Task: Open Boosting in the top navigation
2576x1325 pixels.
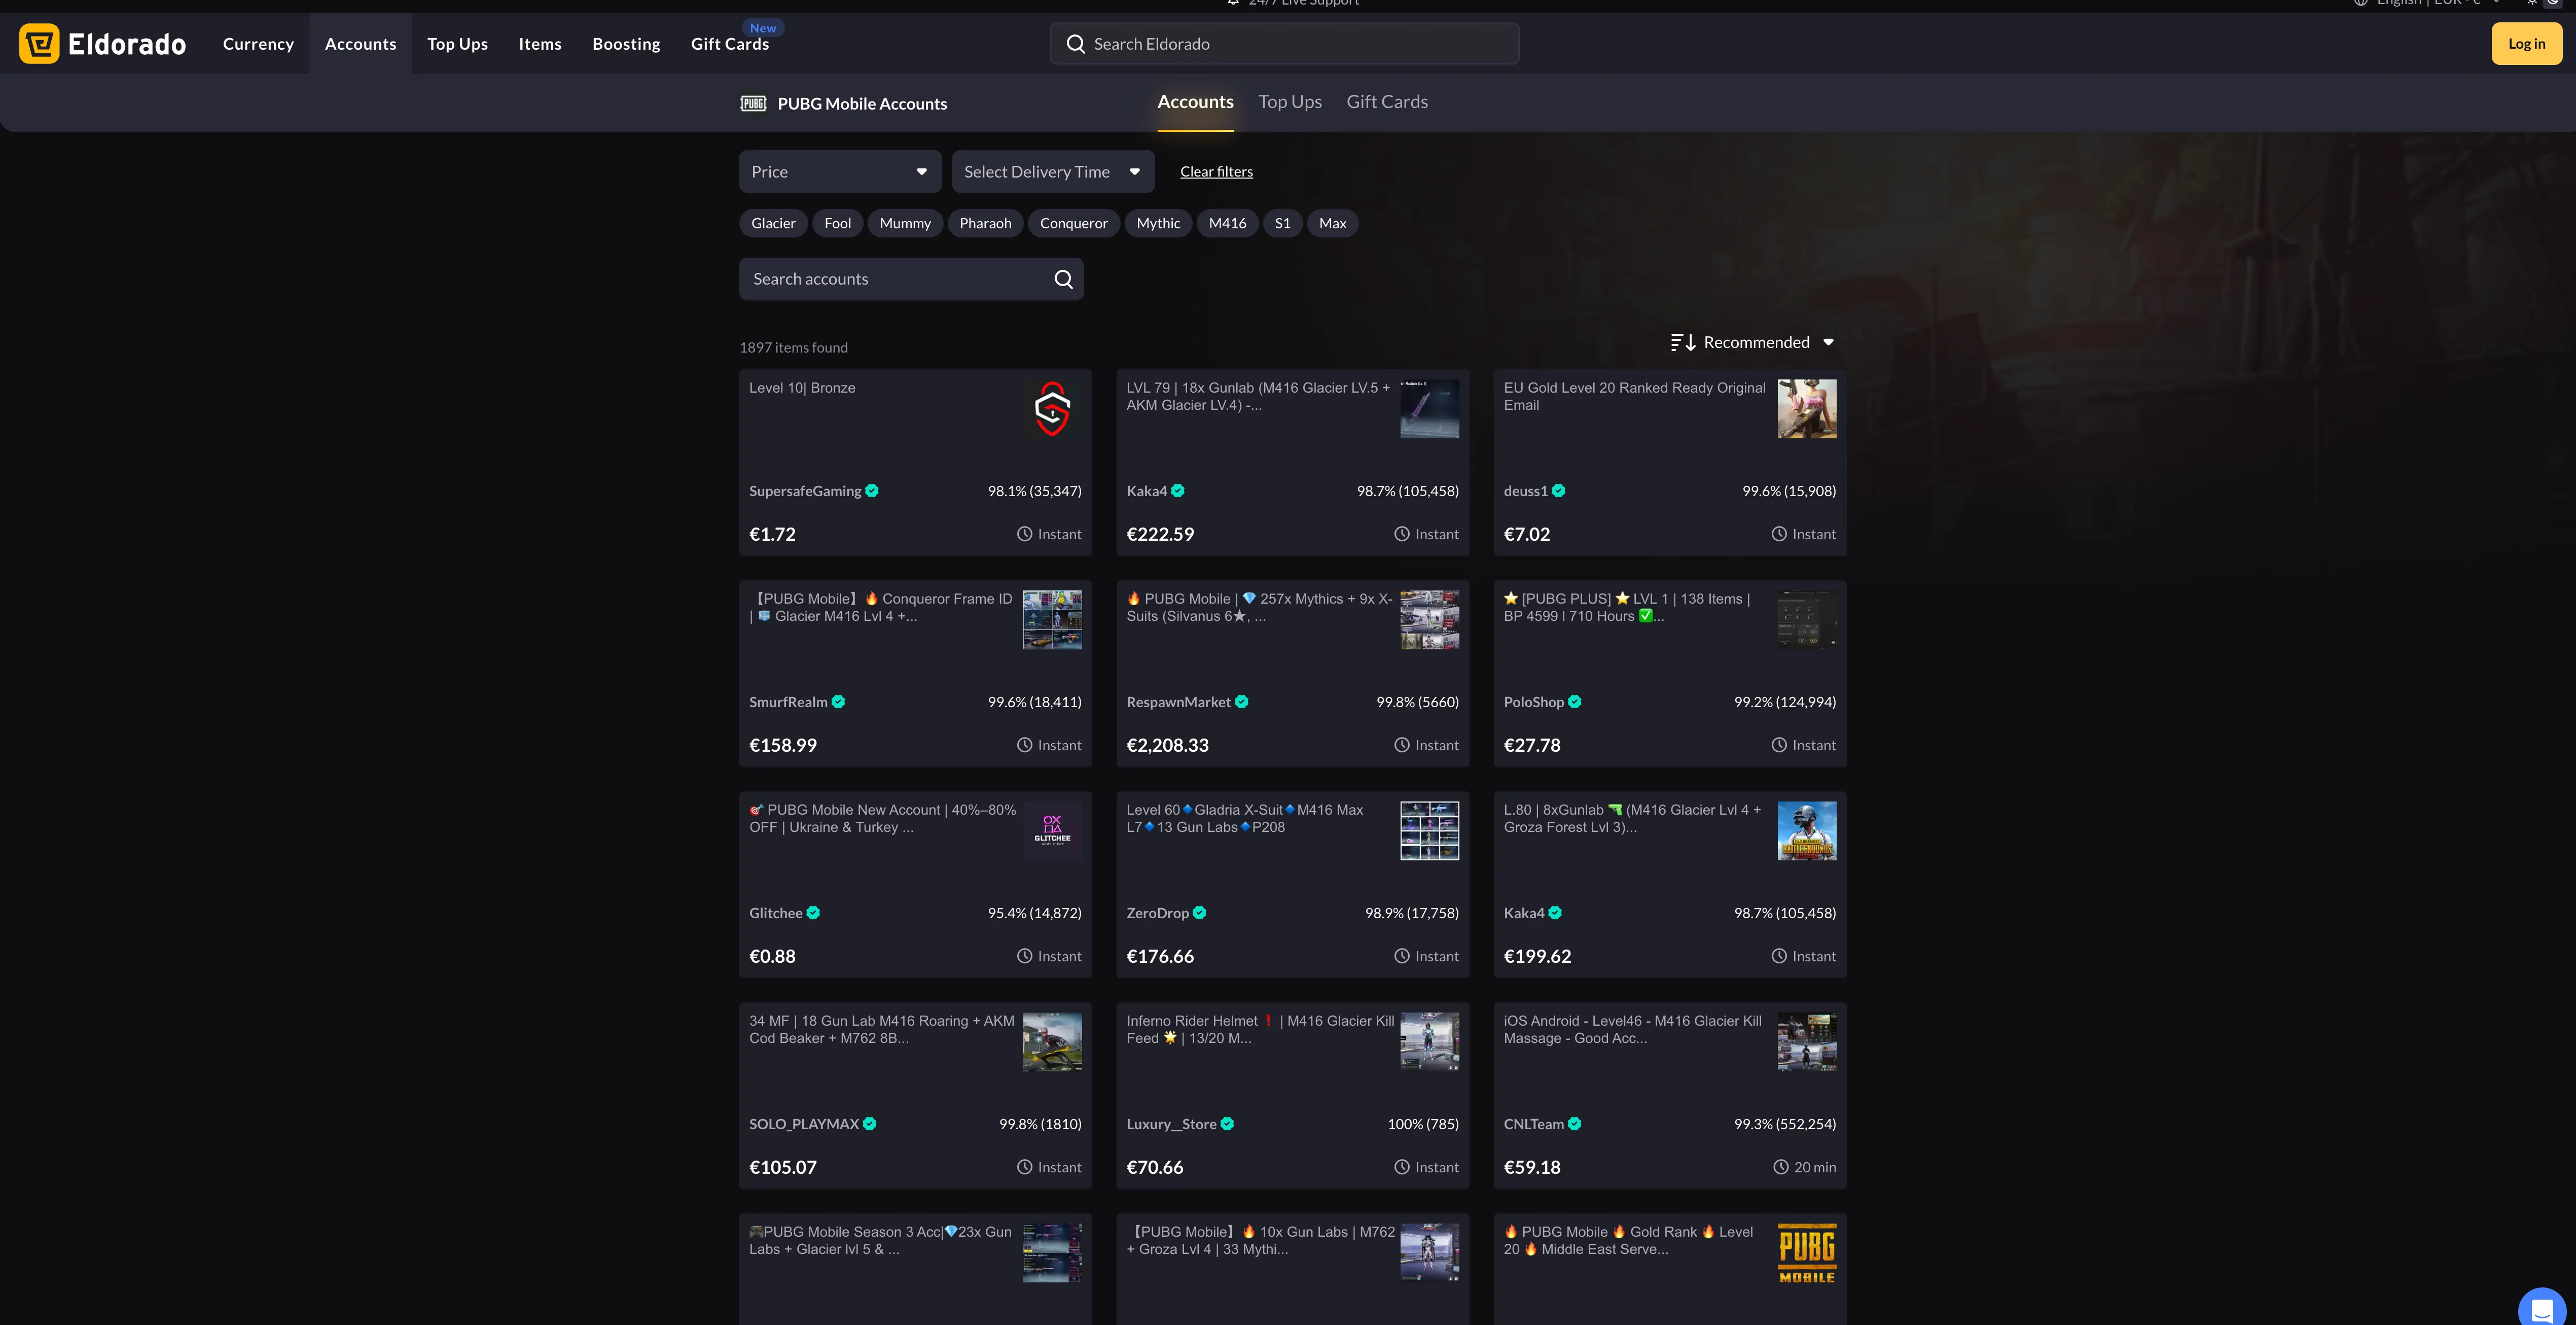Action: point(626,44)
